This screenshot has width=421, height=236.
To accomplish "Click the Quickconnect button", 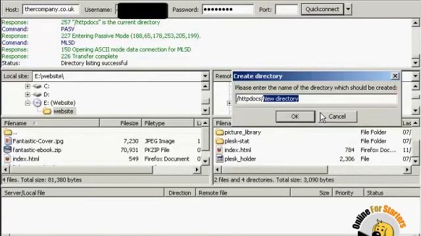I will pyautogui.click(x=322, y=9).
